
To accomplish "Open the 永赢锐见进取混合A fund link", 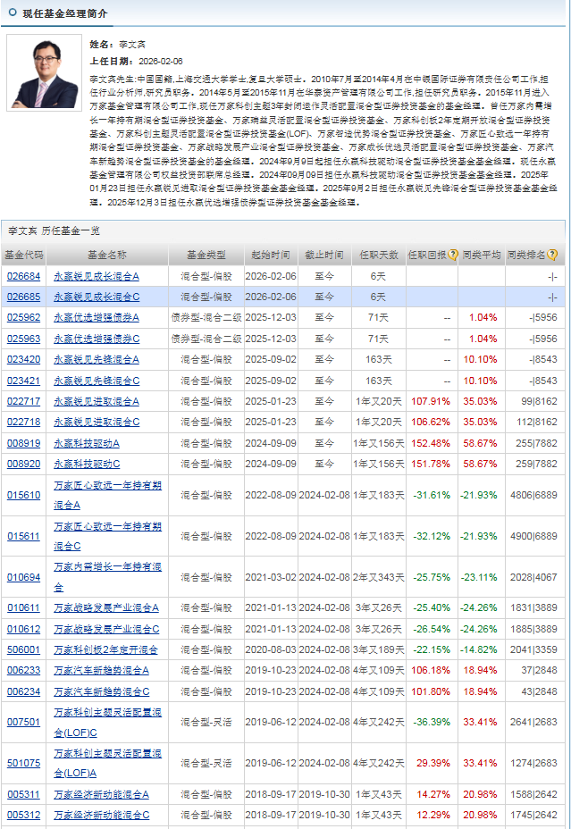I will click(x=97, y=401).
